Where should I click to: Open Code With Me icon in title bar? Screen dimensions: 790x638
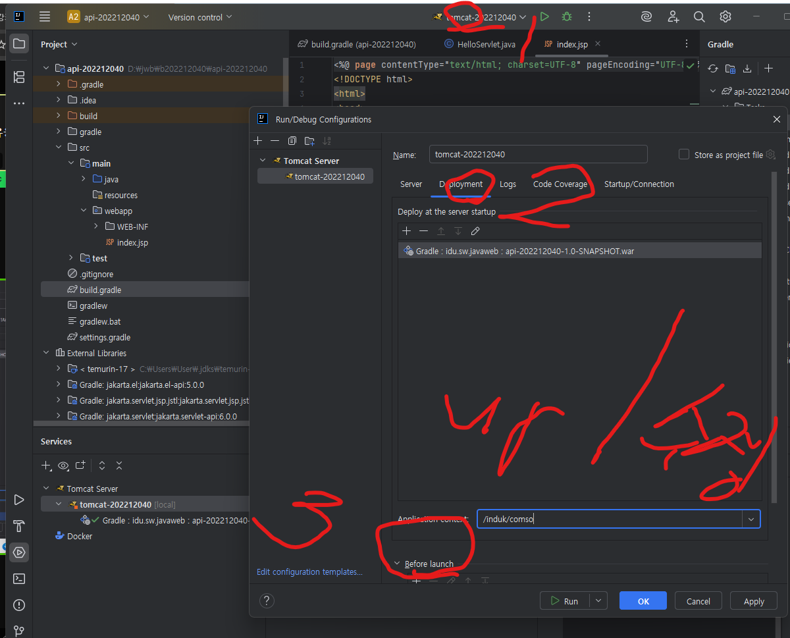click(x=673, y=17)
